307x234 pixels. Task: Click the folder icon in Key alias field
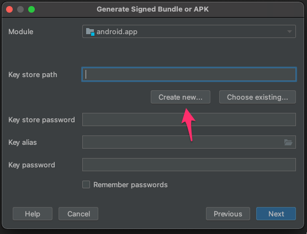[x=288, y=142]
